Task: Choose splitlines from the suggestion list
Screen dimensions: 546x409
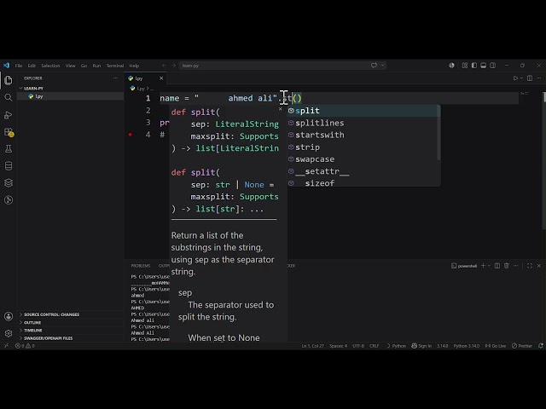Action: point(363,123)
